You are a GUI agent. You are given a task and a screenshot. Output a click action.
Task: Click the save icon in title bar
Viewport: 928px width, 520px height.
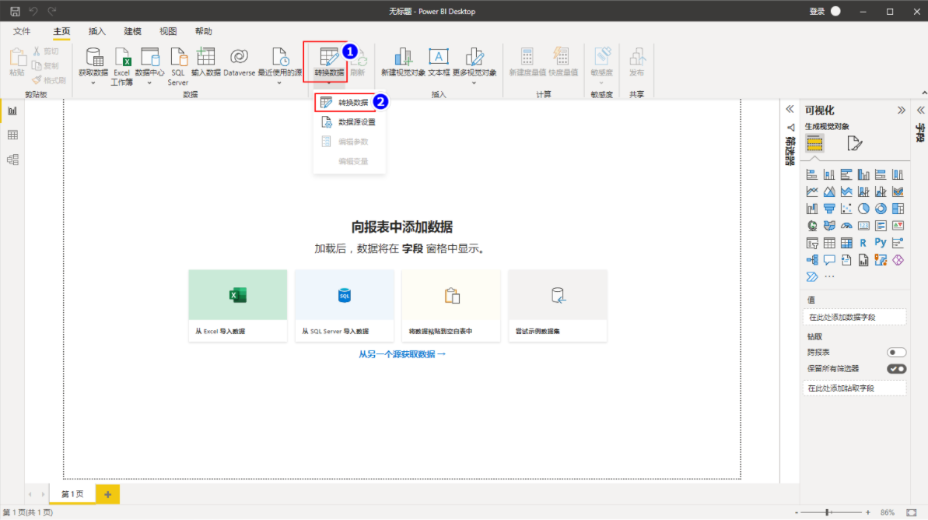pyautogui.click(x=15, y=11)
